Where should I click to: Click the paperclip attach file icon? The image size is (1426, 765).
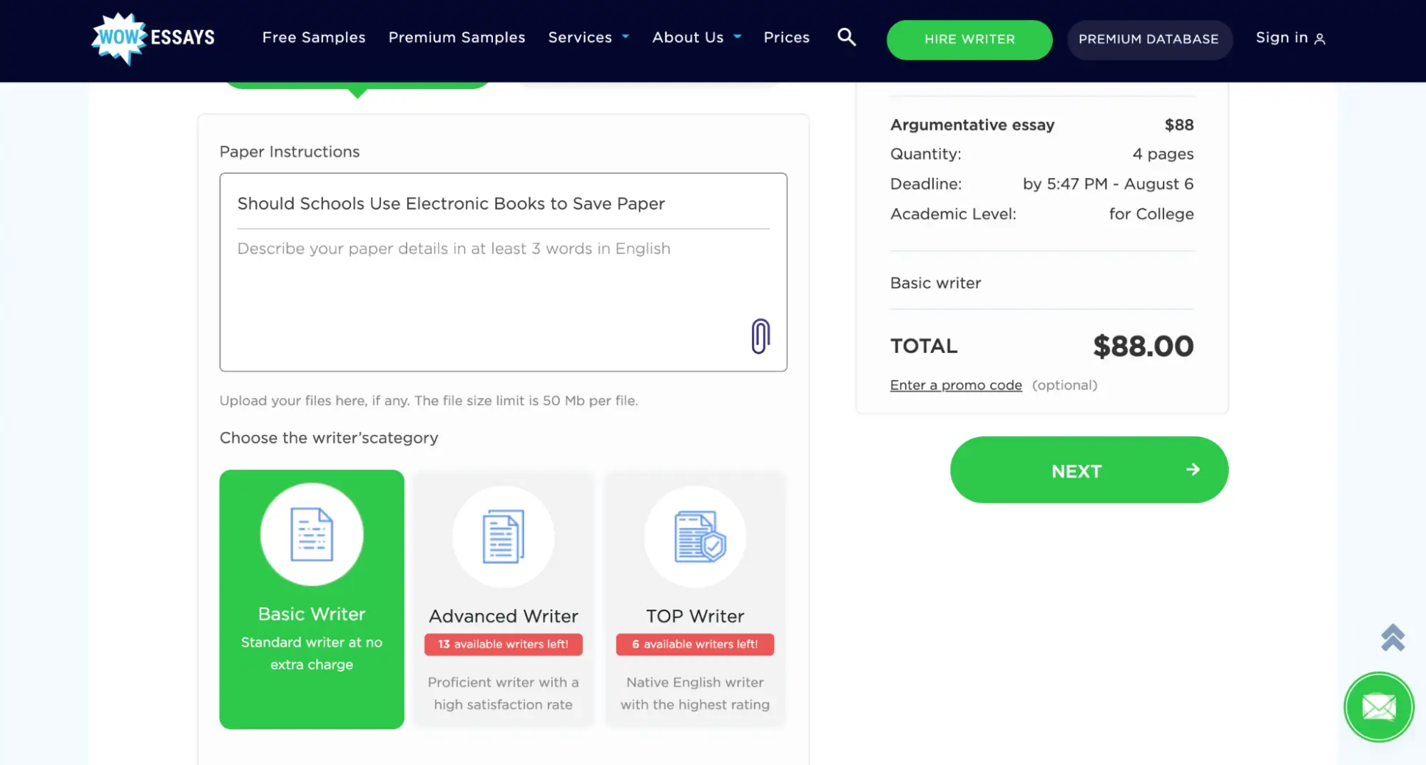(x=760, y=336)
